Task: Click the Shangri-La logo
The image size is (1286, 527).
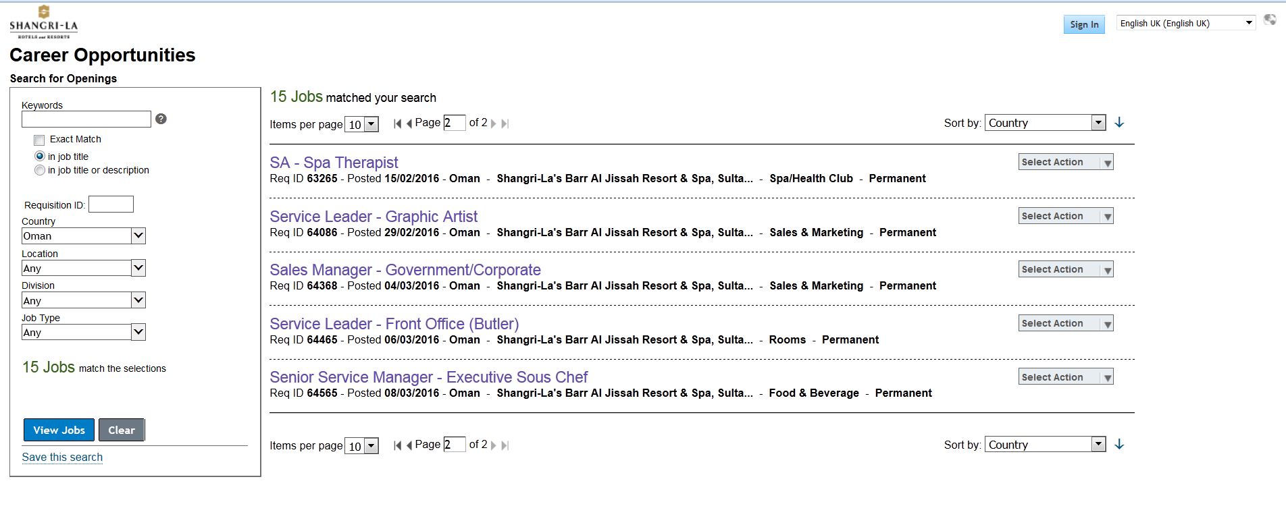Action: 44,22
